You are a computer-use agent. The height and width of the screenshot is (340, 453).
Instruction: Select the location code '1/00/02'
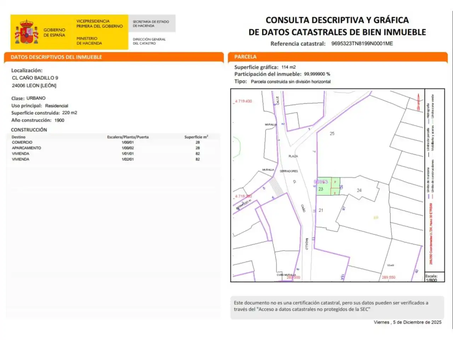(128, 148)
